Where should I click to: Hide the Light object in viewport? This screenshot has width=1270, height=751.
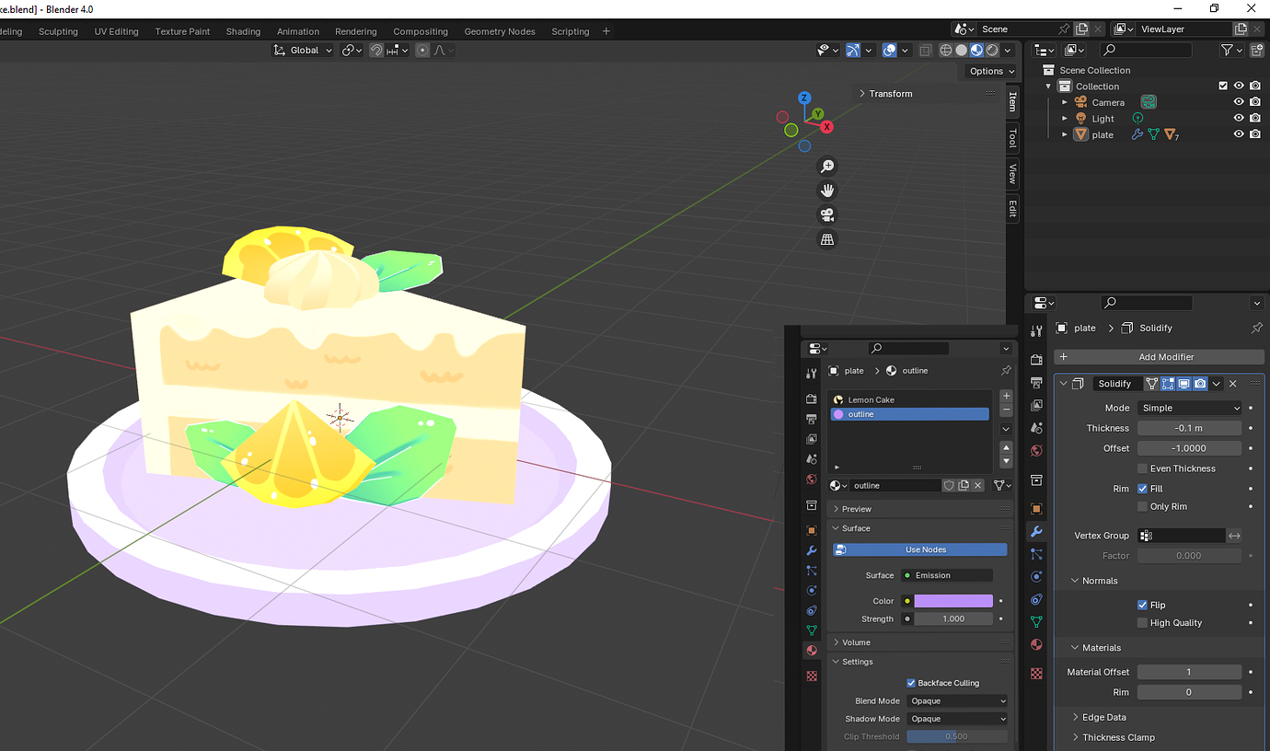coord(1239,118)
